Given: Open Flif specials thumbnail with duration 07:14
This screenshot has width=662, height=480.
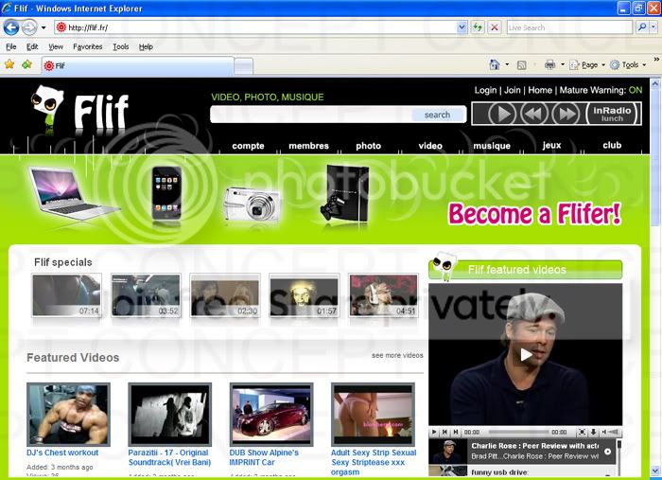Looking at the screenshot, I should coord(67,295).
